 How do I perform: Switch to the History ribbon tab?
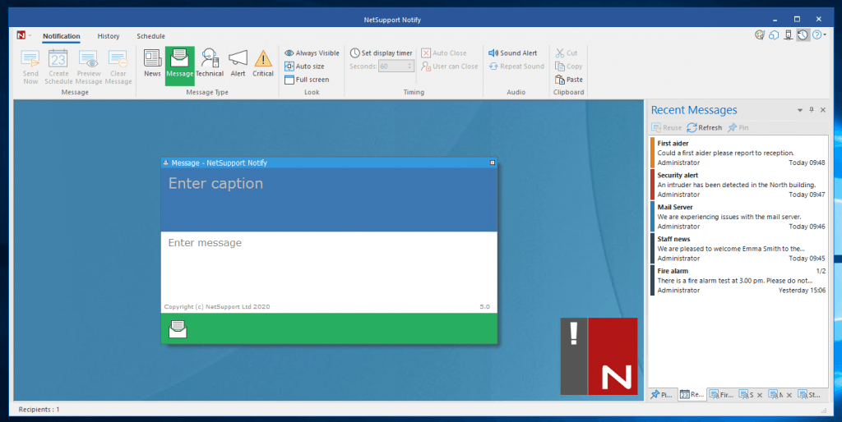tap(108, 36)
